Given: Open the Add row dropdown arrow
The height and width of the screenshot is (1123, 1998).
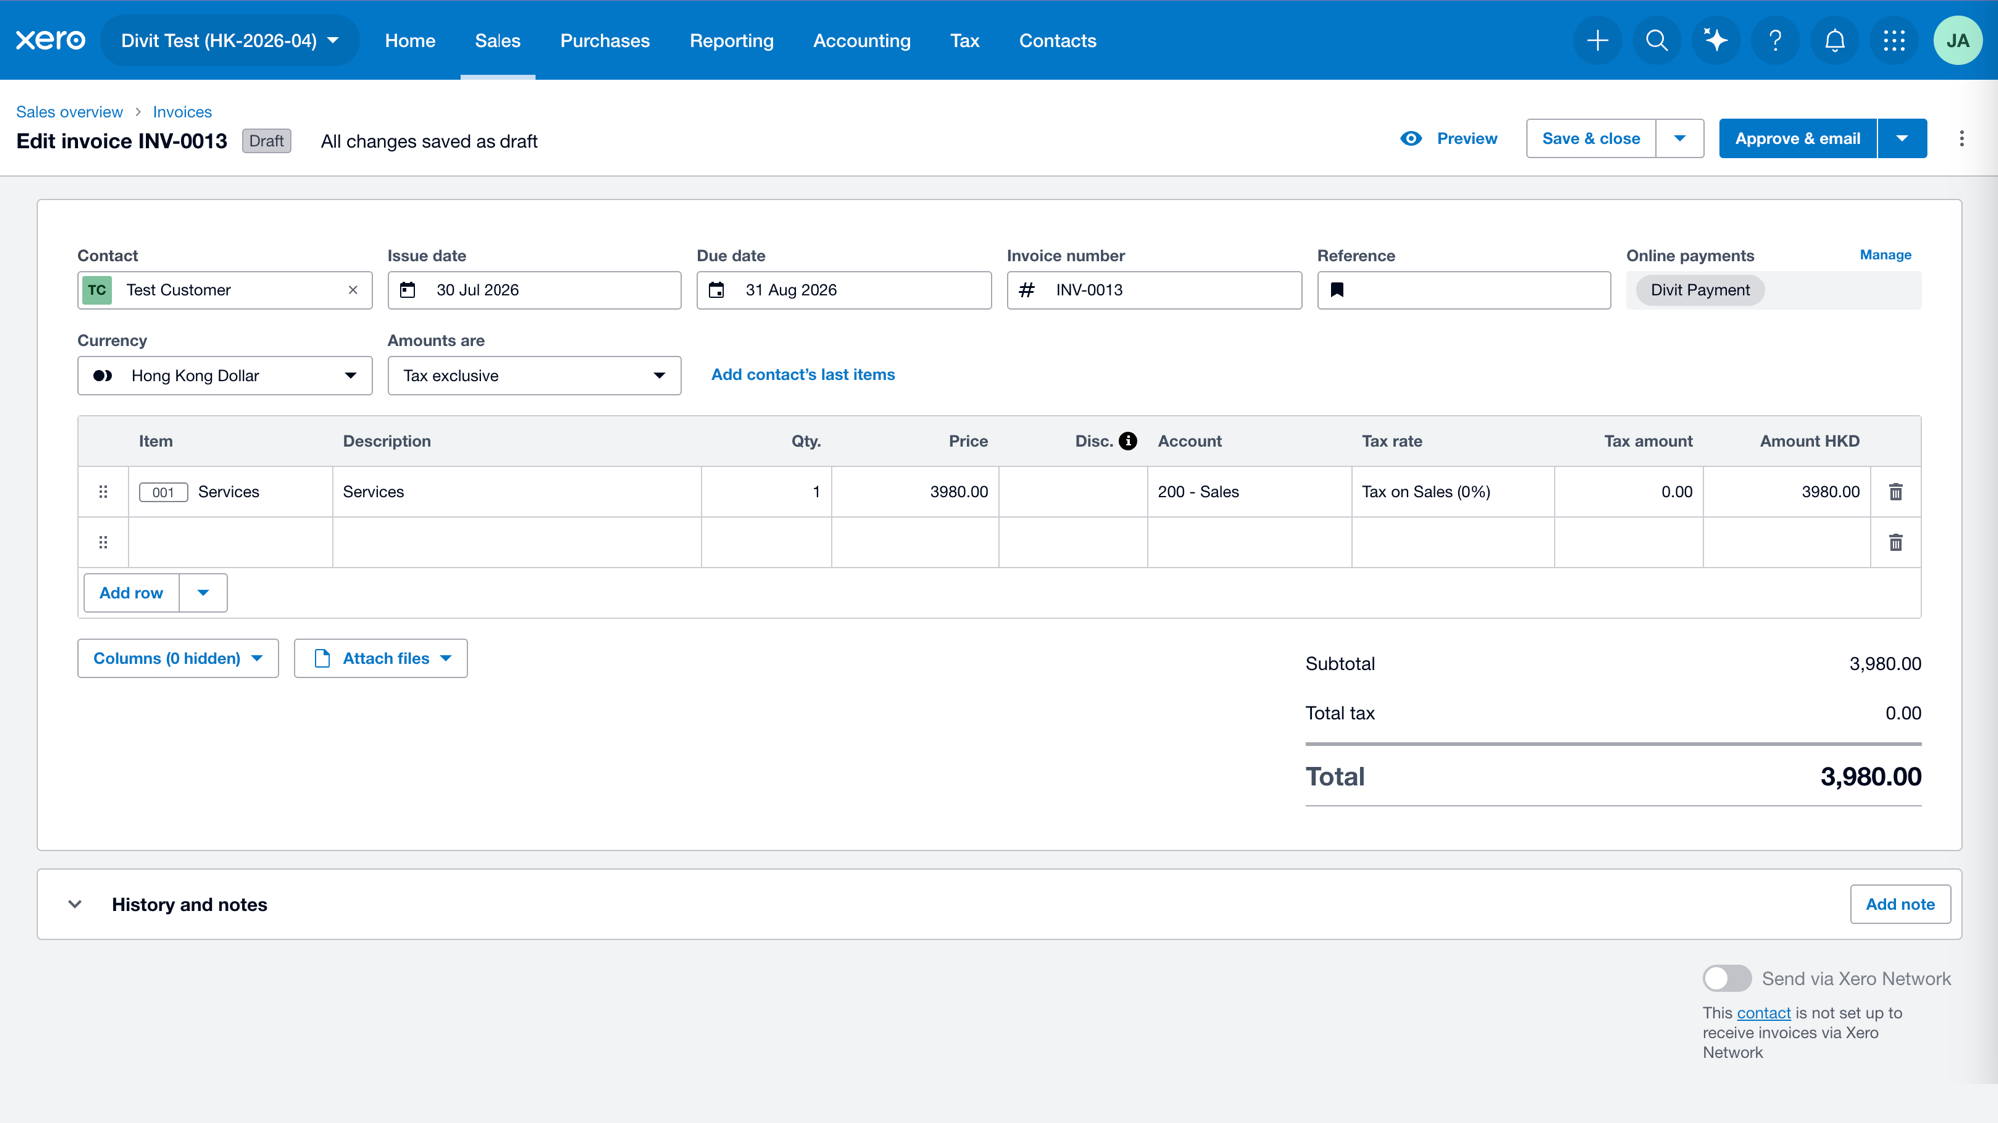Looking at the screenshot, I should [203, 593].
